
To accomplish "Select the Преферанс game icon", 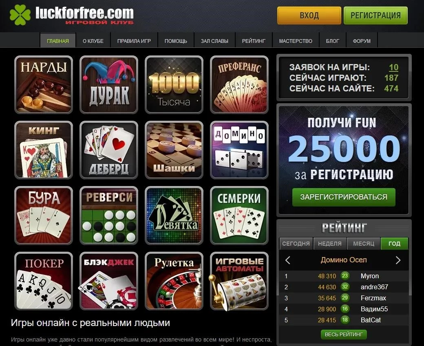I will point(239,85).
